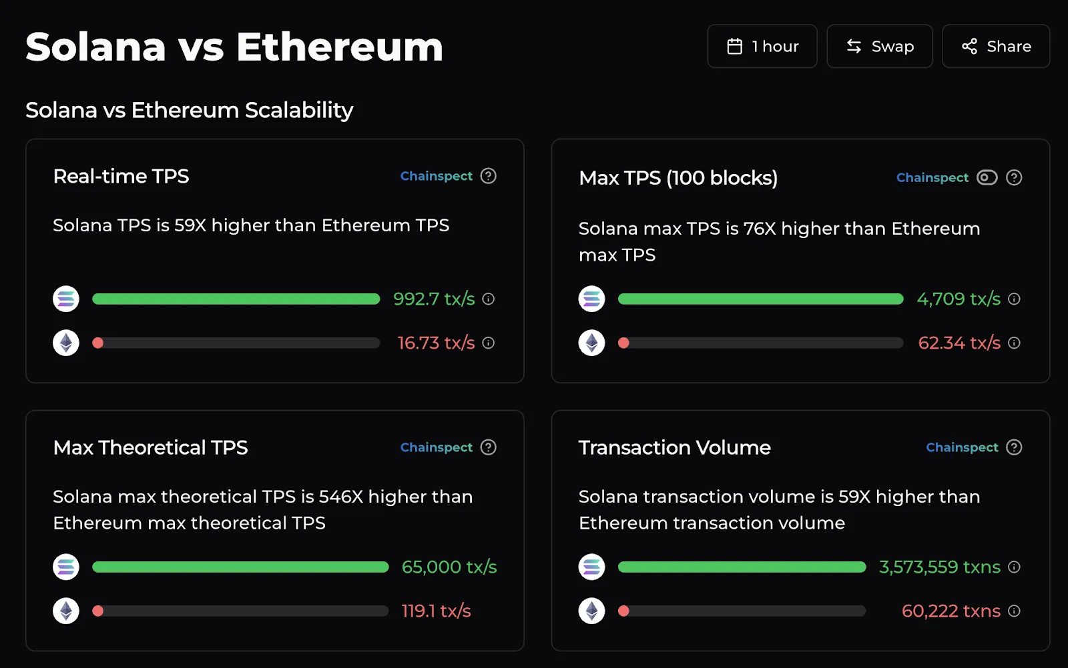
Task: Click the info icon next to 4,709 tx/s
Action: (x=1013, y=299)
